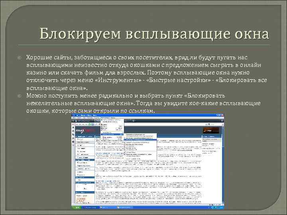Screen dimensions: 287x215
Task: Toggle the fourth checked option in the submenu
Action: 140,148
